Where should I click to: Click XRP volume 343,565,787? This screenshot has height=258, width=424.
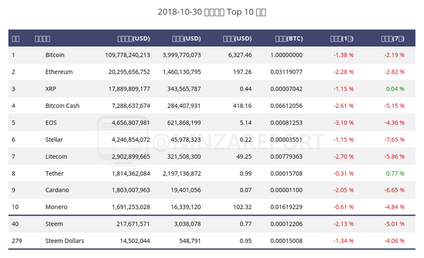point(184,89)
